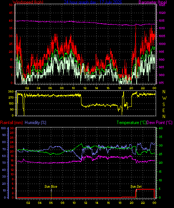Select the '270' wind direction axis value

[11, 97]
